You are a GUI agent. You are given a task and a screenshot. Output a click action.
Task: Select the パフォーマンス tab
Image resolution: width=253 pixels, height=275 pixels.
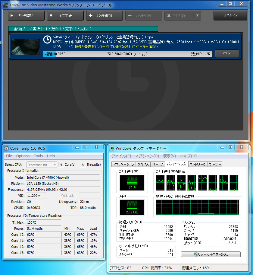pos(176,164)
